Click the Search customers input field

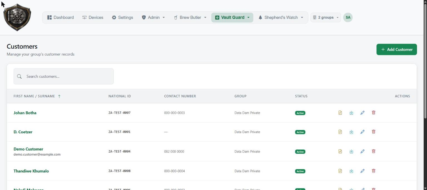[64, 76]
